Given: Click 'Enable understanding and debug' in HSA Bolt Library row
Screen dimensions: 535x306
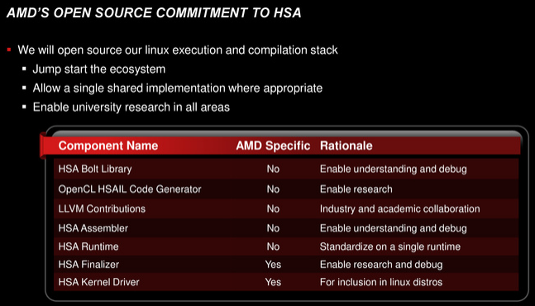Looking at the screenshot, I should [393, 170].
